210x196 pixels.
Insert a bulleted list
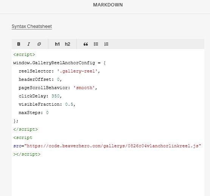tap(96, 44)
